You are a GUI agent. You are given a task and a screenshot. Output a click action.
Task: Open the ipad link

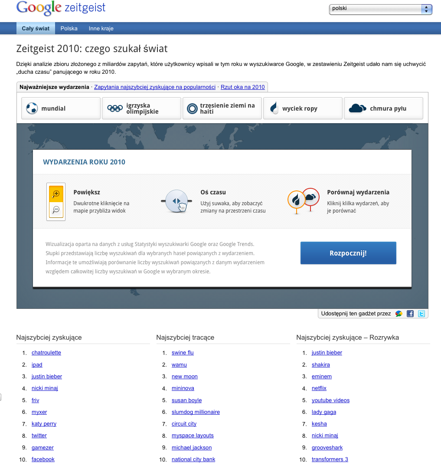click(37, 364)
